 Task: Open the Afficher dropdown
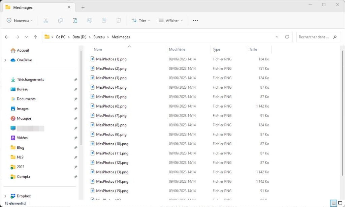170,20
